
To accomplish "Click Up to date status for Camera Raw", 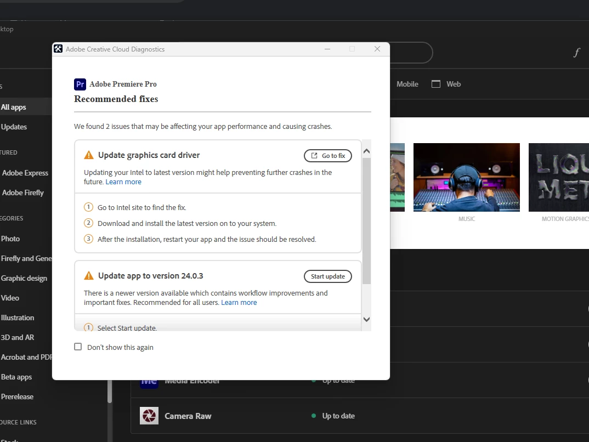I will (x=338, y=416).
